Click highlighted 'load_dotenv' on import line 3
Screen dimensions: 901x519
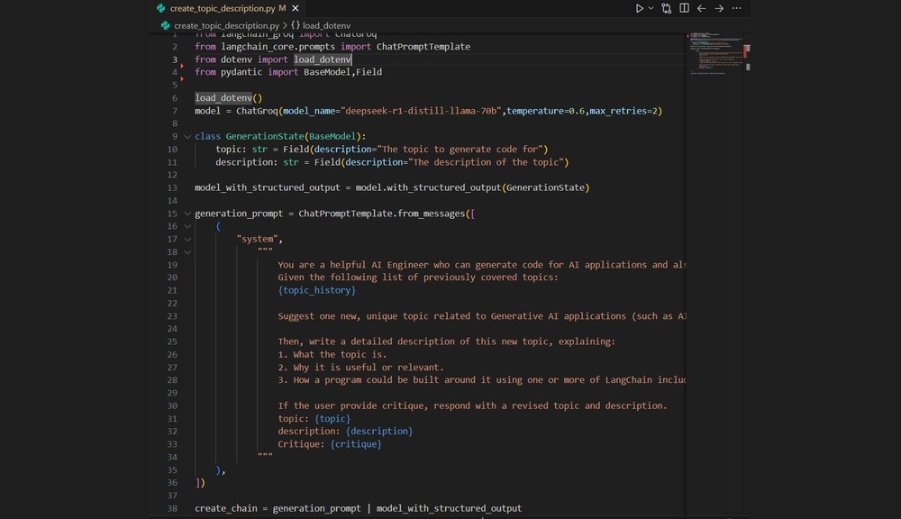(x=323, y=59)
